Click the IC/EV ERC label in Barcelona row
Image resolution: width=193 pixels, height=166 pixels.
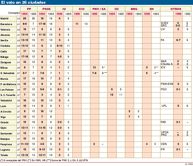tap(164, 24)
